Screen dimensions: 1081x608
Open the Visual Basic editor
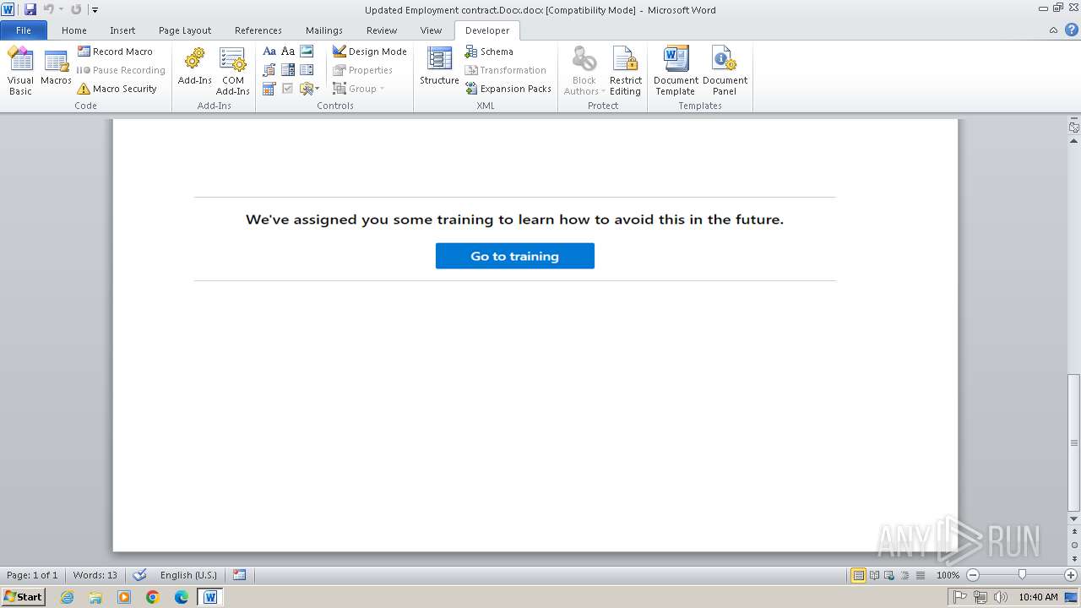coord(20,71)
